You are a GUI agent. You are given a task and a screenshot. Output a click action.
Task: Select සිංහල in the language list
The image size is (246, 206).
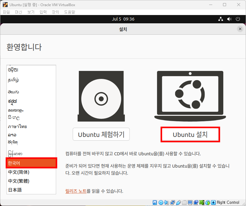(x=31, y=118)
